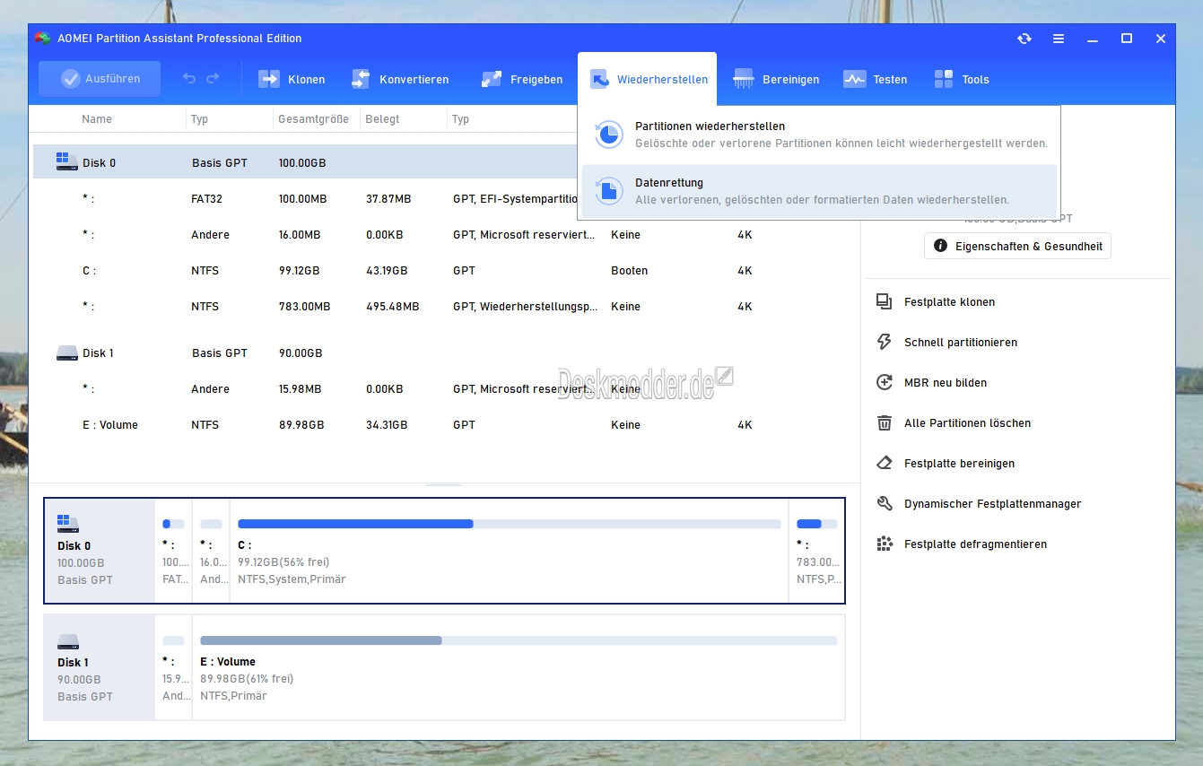Click the Freigeben toolbar icon
Viewport: 1203px width, 766px height.
tap(491, 79)
